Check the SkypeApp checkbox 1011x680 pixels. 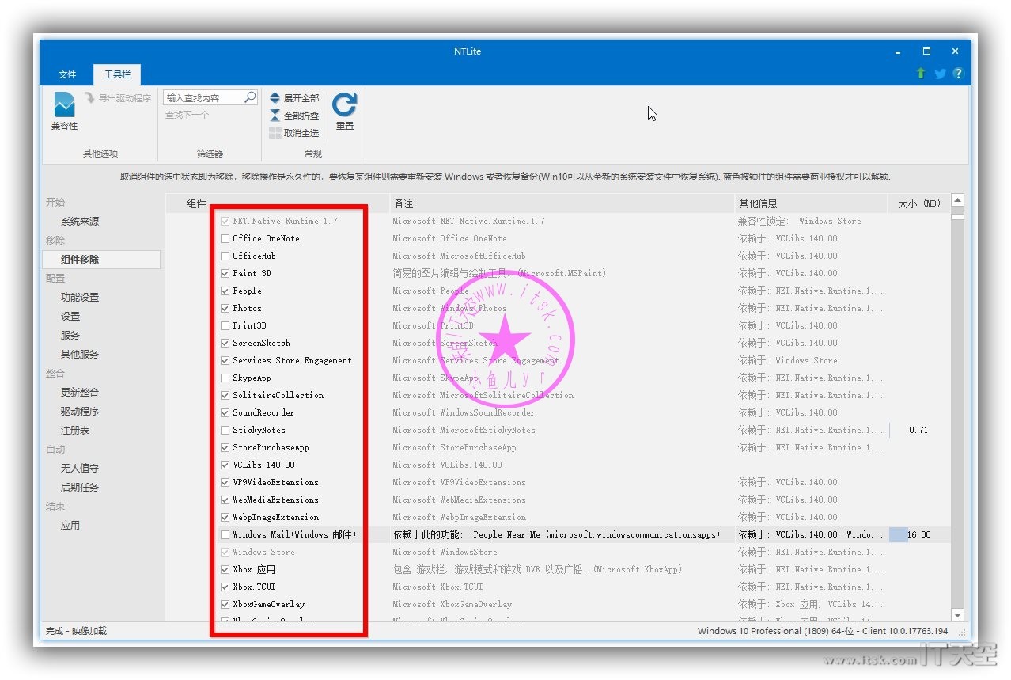225,378
